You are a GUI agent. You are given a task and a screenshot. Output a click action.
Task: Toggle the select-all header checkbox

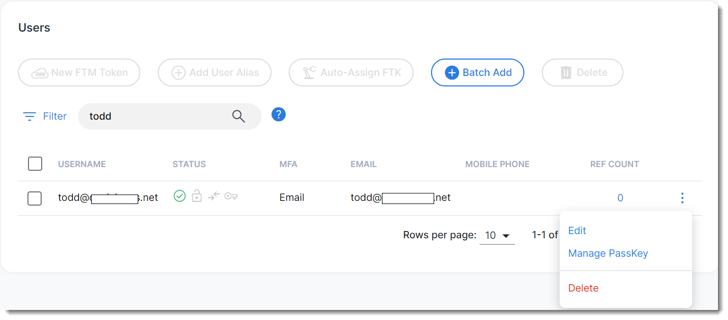coord(35,164)
